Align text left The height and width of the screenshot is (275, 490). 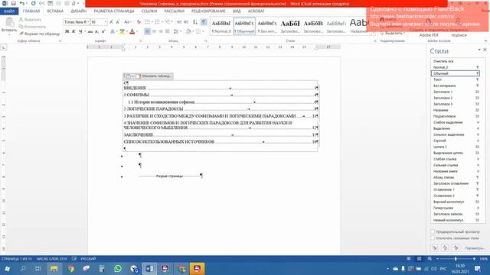[147, 31]
